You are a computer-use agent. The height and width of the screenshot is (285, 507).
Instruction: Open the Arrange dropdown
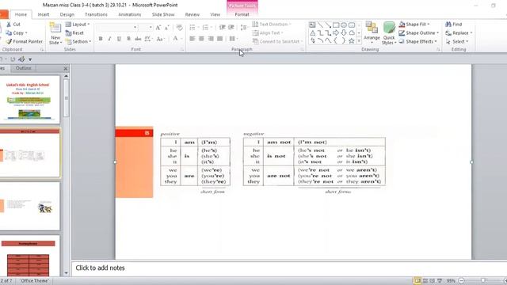(372, 33)
